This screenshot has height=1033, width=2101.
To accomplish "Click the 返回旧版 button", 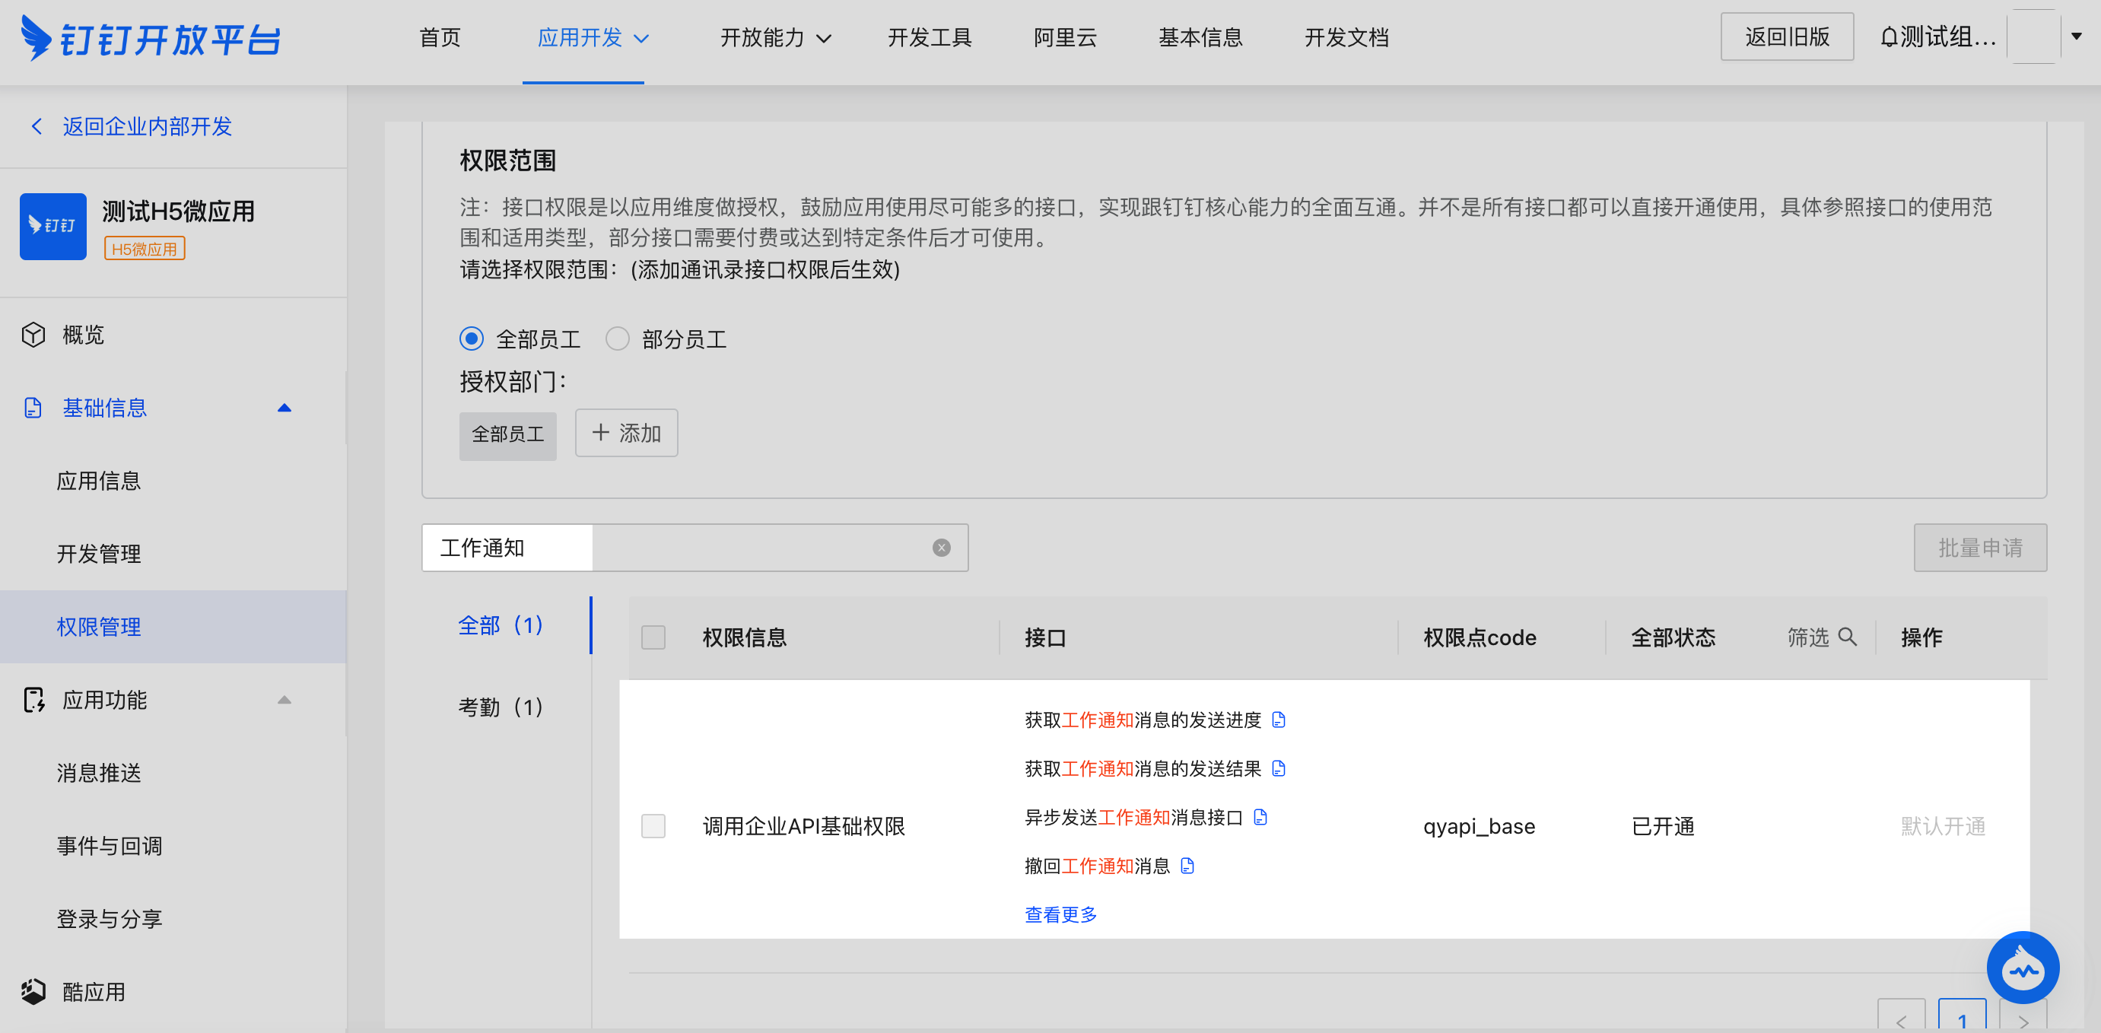I will 1787,37.
